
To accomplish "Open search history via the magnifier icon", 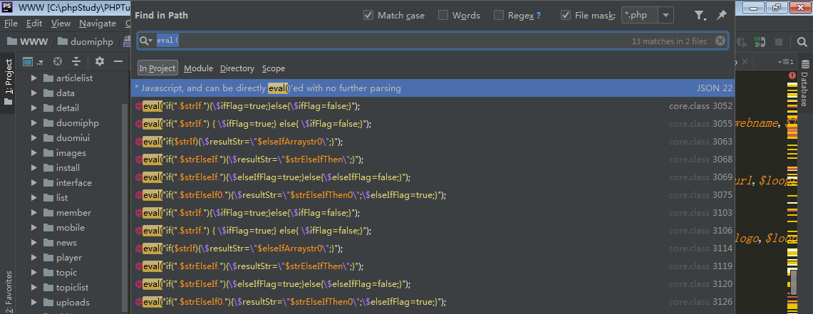I will [x=145, y=41].
